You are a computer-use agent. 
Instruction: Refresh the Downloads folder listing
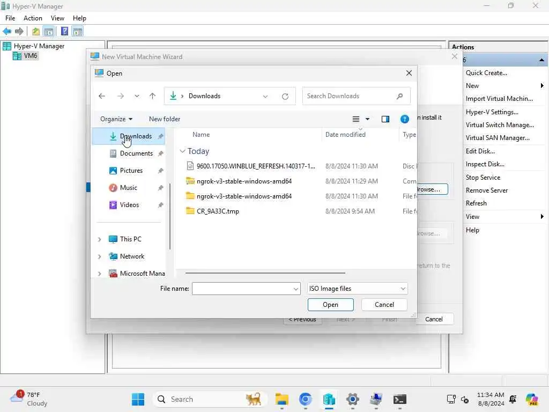coord(285,97)
